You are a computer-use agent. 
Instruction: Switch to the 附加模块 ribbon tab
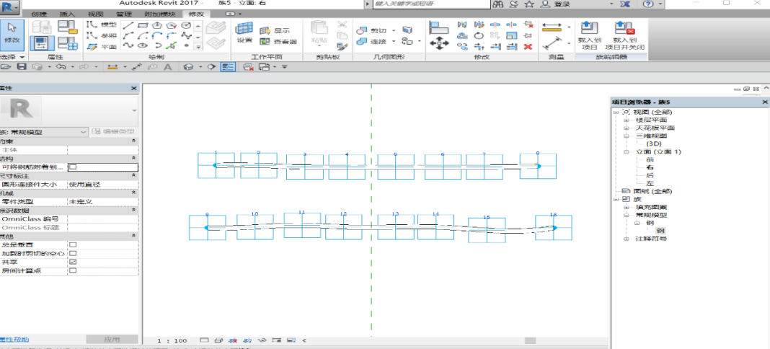click(x=160, y=14)
